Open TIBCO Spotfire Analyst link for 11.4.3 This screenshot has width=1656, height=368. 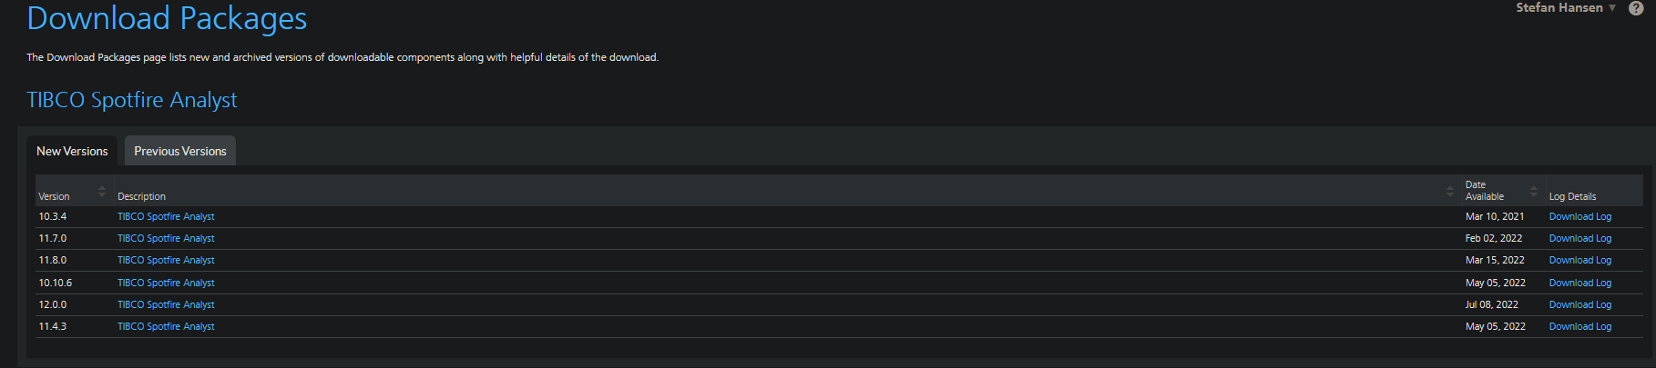pos(166,326)
